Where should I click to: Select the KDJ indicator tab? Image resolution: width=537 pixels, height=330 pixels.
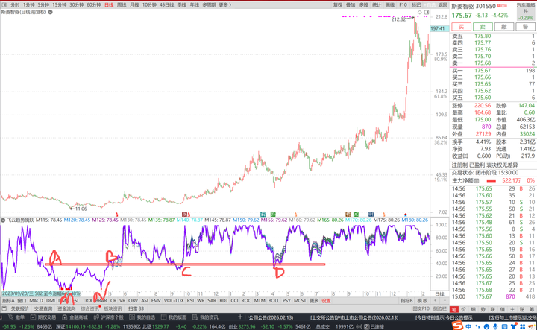(223, 301)
